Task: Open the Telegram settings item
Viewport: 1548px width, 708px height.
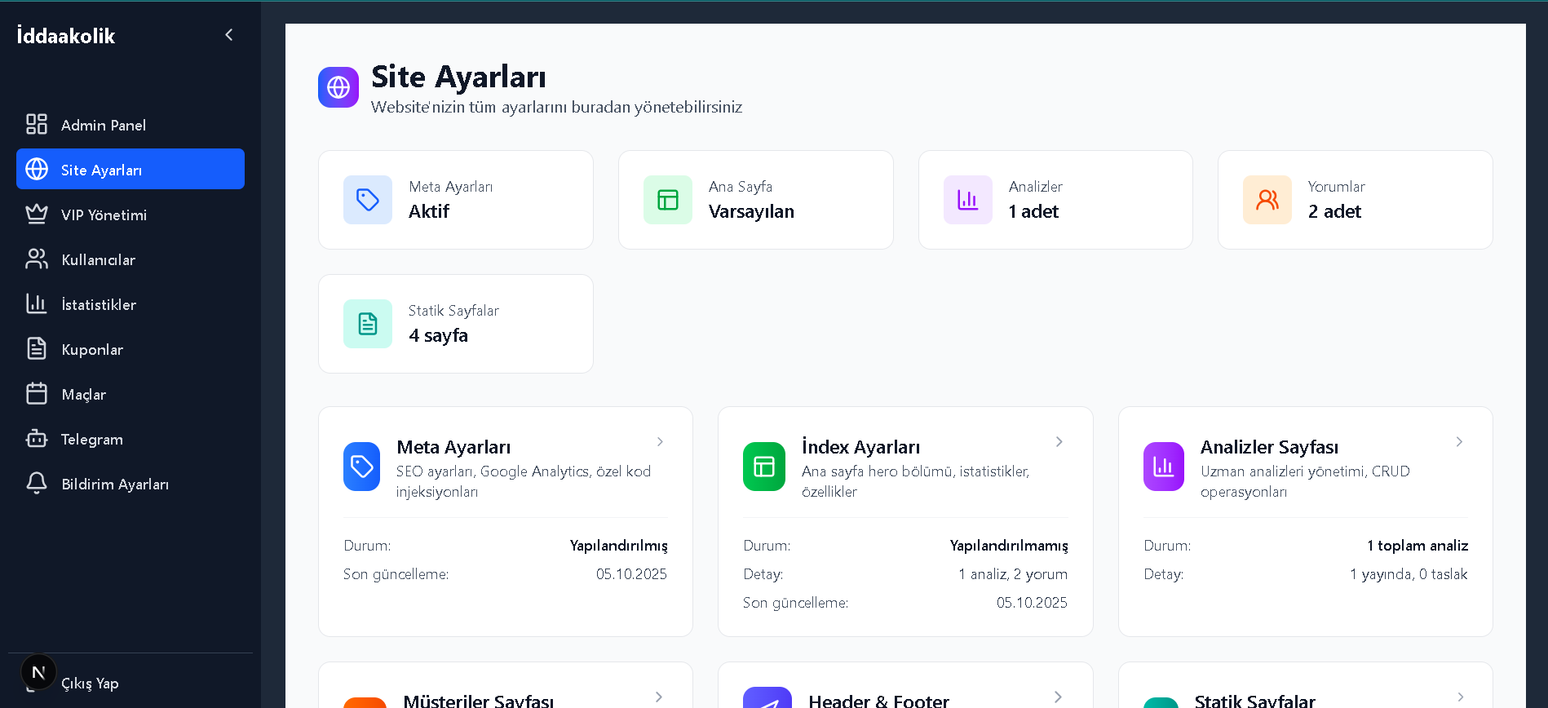Action: [x=130, y=438]
